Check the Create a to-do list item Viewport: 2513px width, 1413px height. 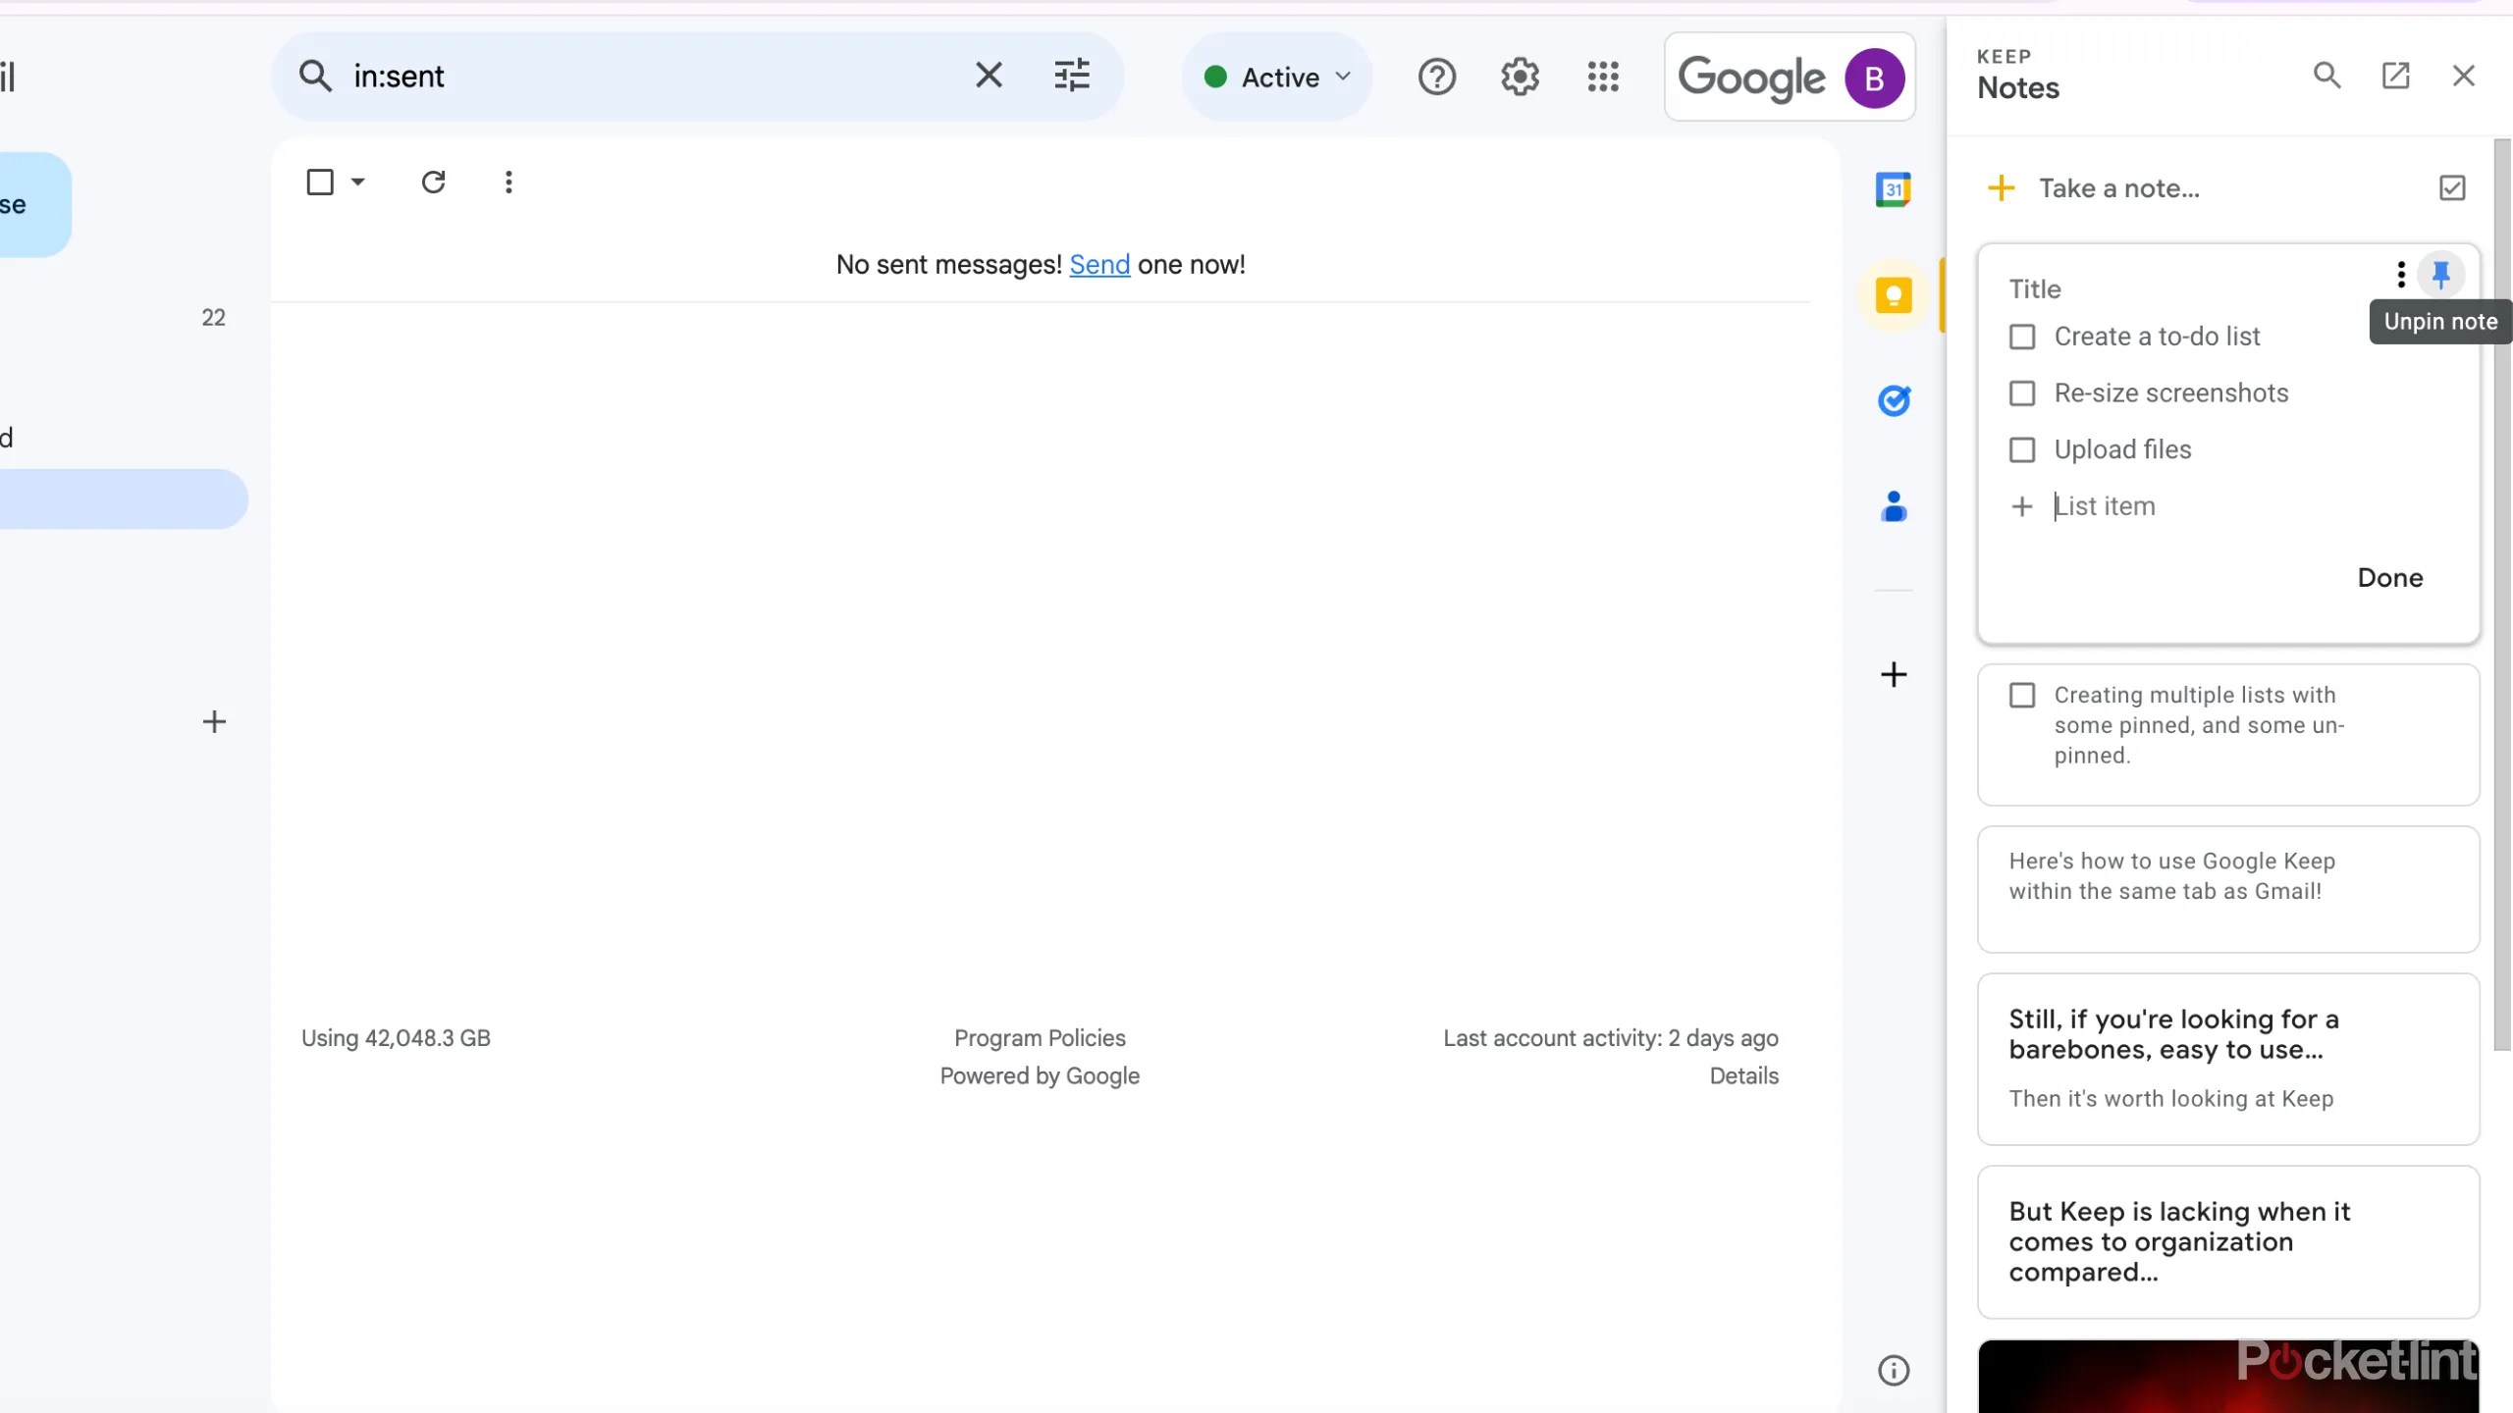[2022, 336]
